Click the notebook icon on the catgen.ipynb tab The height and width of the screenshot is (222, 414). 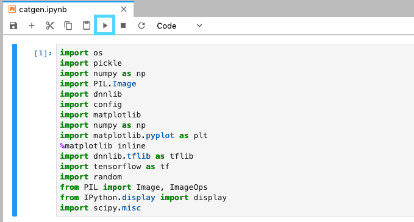click(x=12, y=10)
